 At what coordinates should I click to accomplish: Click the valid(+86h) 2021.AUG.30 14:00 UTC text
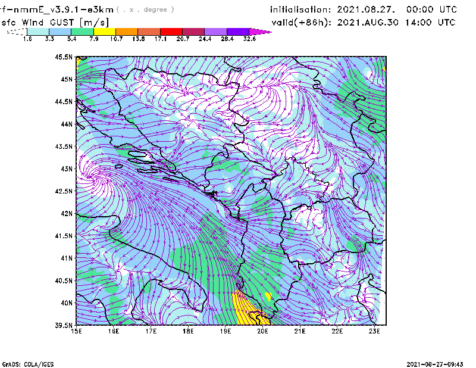pos(364,23)
